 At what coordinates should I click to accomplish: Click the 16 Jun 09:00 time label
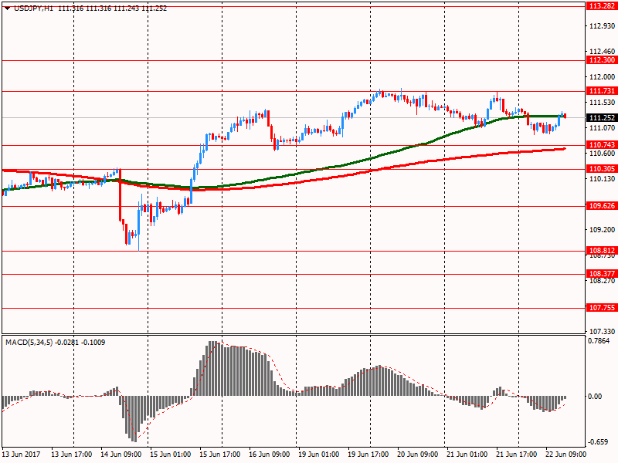click(269, 455)
